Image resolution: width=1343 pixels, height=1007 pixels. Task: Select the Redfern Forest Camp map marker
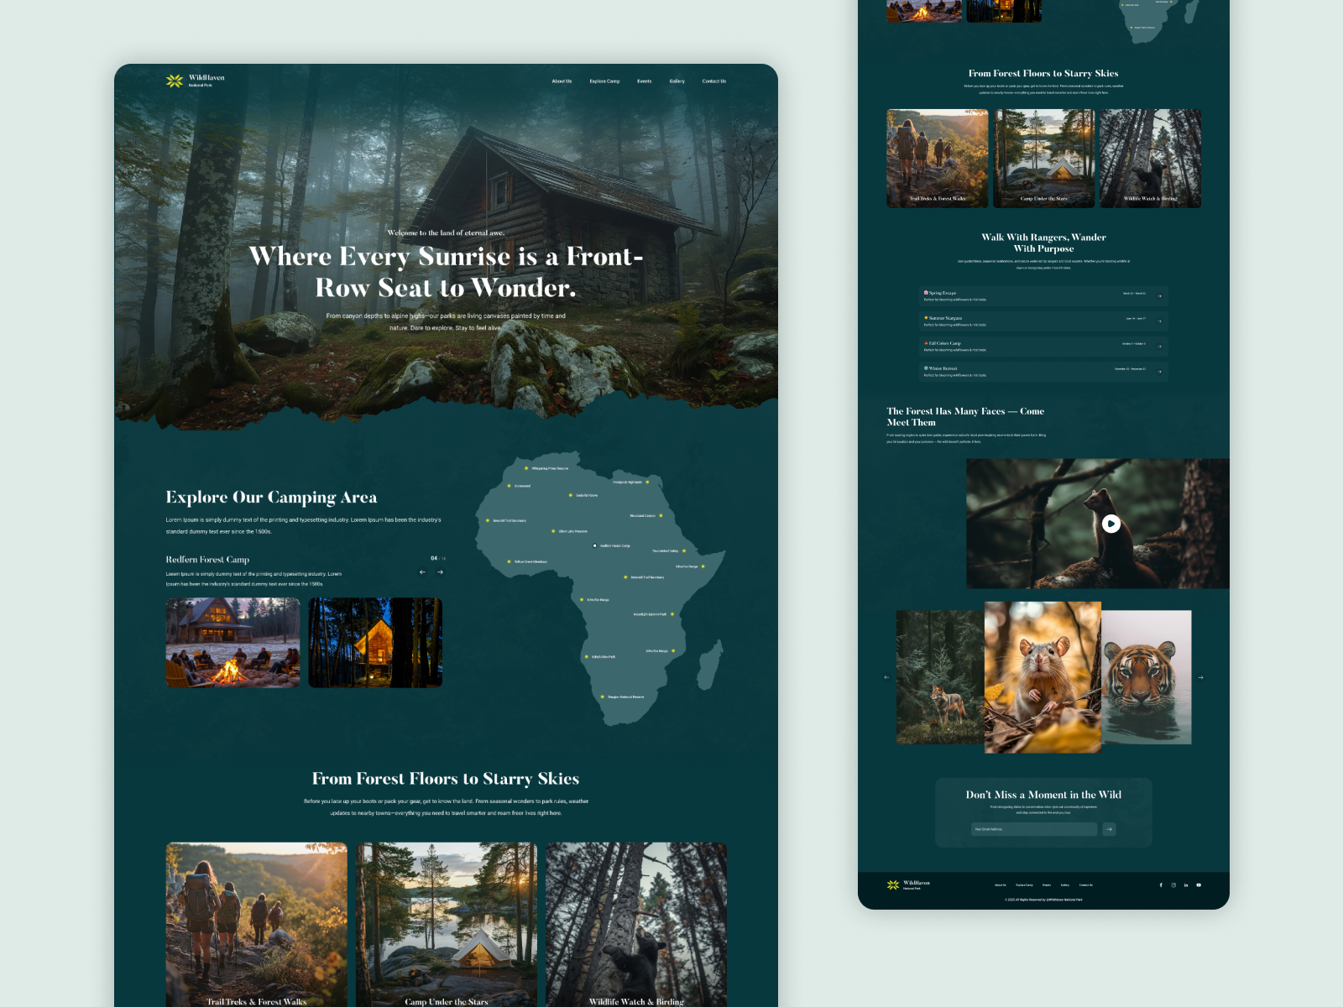[x=594, y=545]
